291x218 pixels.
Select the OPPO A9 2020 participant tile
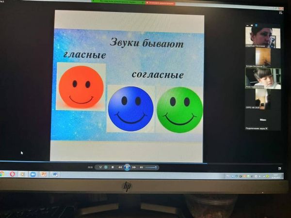[x=262, y=99]
